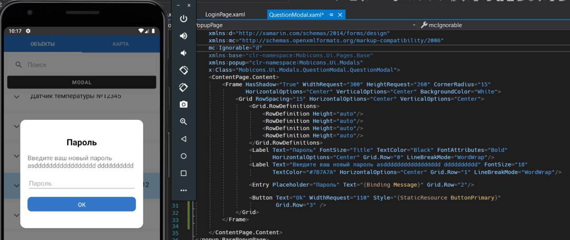Power off the emulator with power icon
The height and width of the screenshot is (240, 570).
[183, 19]
